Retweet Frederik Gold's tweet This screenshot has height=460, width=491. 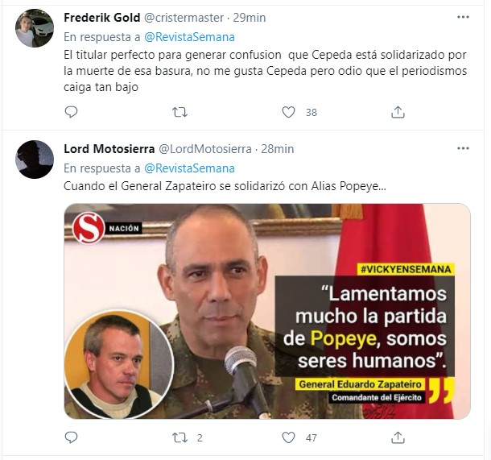[x=179, y=112]
